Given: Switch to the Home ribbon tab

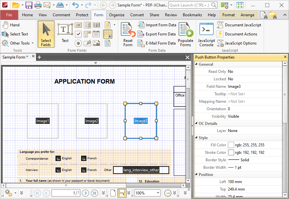Looking at the screenshot, I should [28, 15].
